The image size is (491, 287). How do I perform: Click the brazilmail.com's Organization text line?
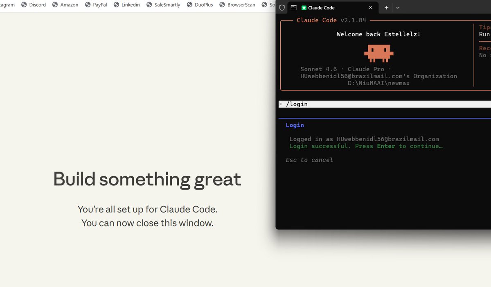click(379, 76)
